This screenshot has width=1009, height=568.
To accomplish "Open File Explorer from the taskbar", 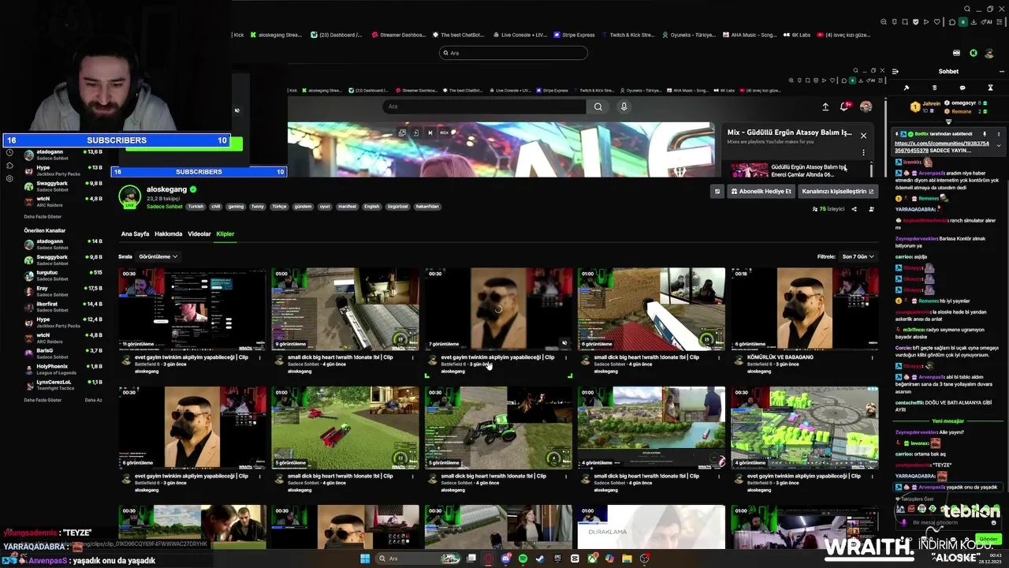I will (x=627, y=559).
